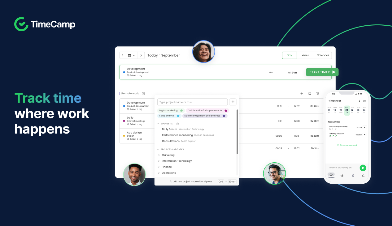Click note icon under Prototyping and testing
The width and height of the screenshot is (392, 226).
(x=336, y=129)
